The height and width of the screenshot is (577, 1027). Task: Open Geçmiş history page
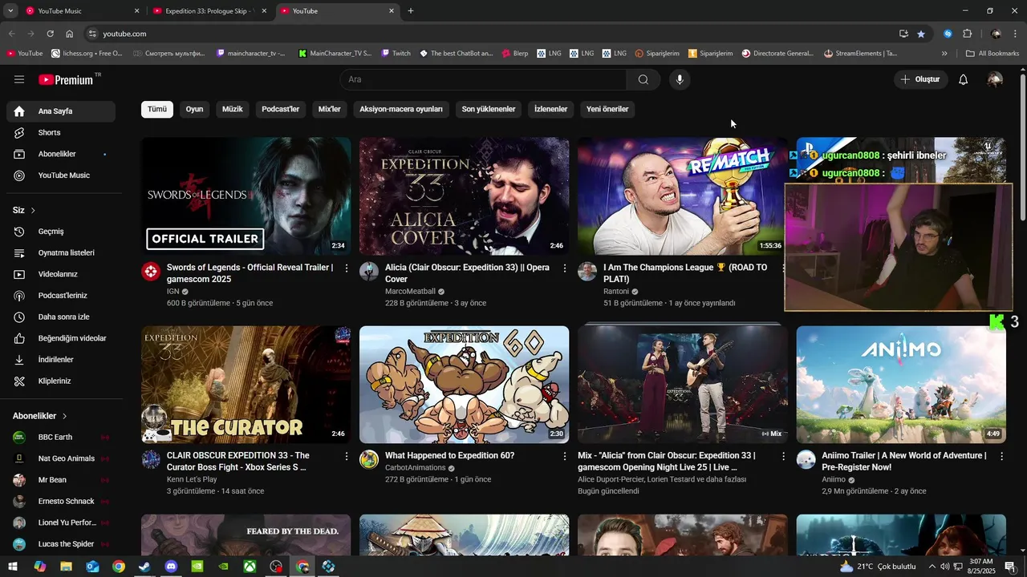[61, 232]
